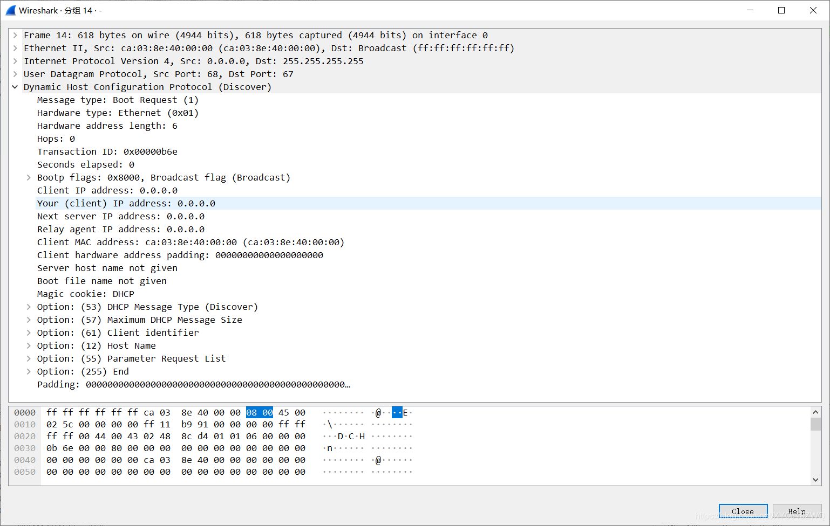Click hex offset 0010 label

[25, 424]
